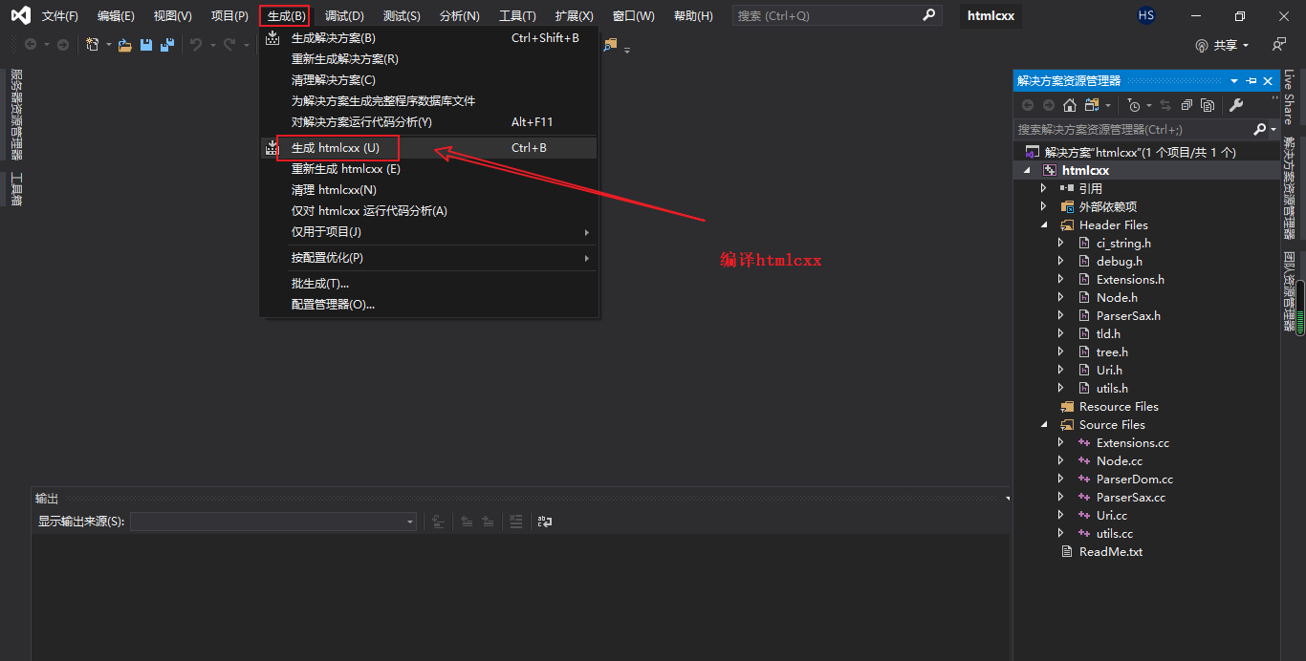Open Properties via the wrench icon
This screenshot has width=1306, height=661.
(1237, 104)
